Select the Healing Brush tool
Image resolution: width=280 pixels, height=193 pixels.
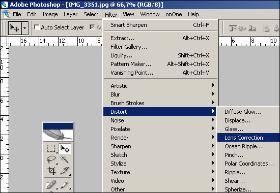coord(51,184)
